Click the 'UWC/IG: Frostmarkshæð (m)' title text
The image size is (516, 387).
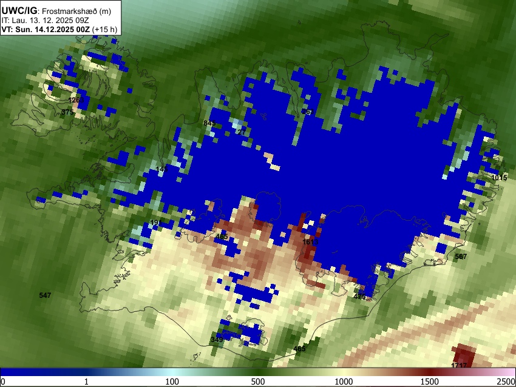click(x=56, y=11)
